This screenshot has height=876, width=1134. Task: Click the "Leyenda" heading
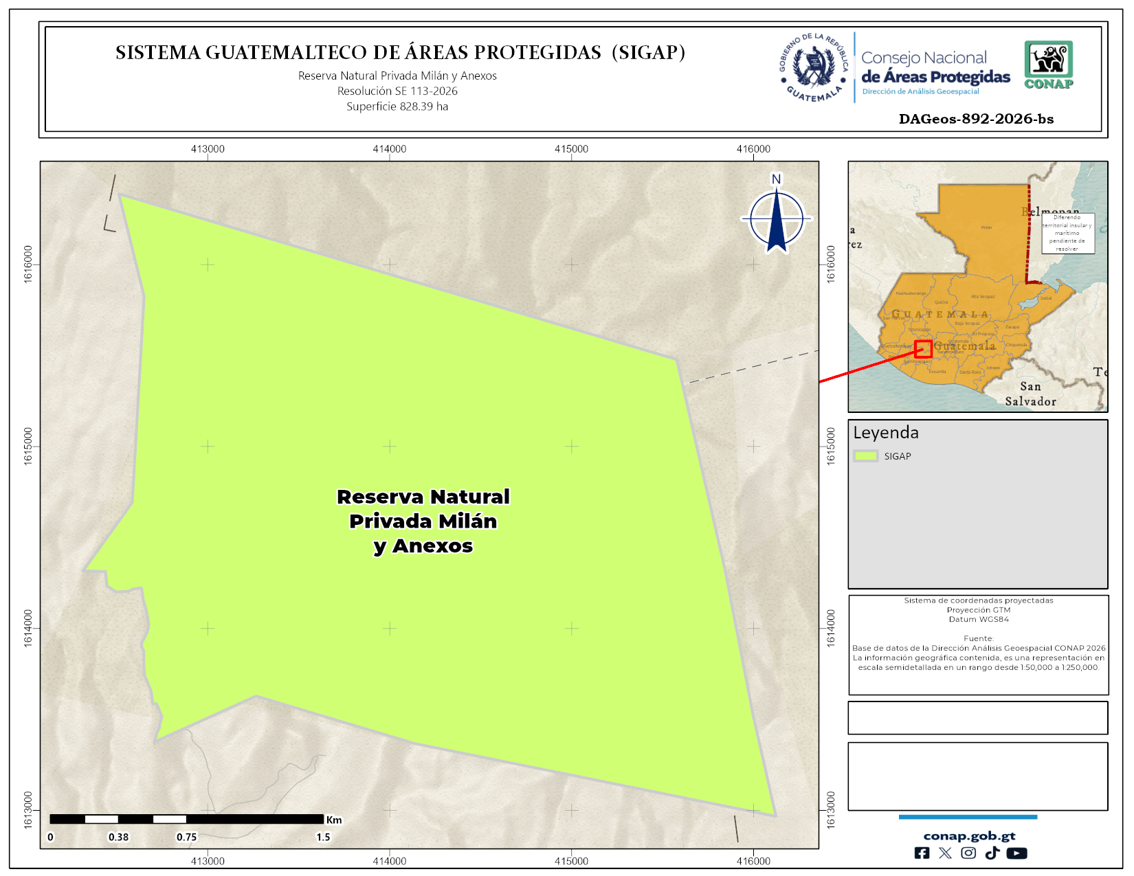tap(886, 432)
